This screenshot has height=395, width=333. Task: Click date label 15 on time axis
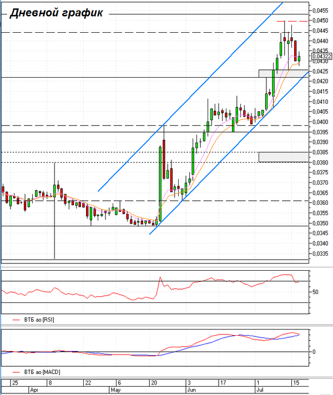coord(296,383)
